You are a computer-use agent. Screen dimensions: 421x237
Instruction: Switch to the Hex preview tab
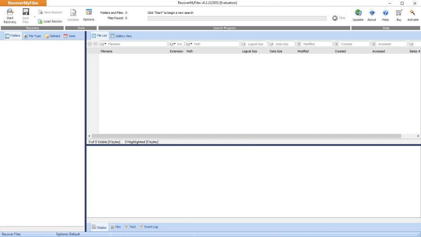pyautogui.click(x=116, y=227)
